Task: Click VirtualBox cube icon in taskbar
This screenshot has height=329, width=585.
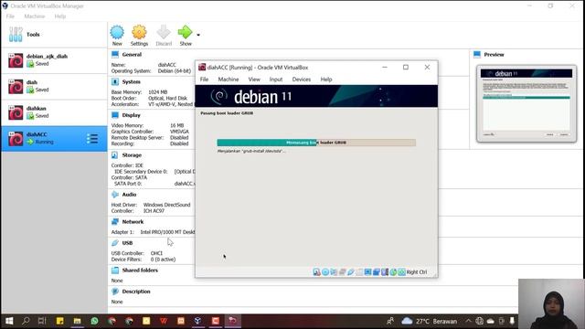Action: pos(198,321)
